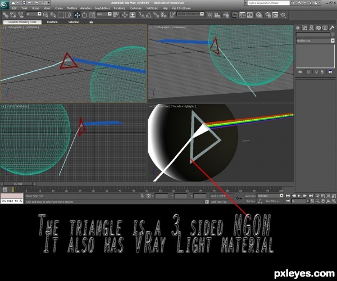Open the Rendering menu
337x281 pixels.
point(119,8)
